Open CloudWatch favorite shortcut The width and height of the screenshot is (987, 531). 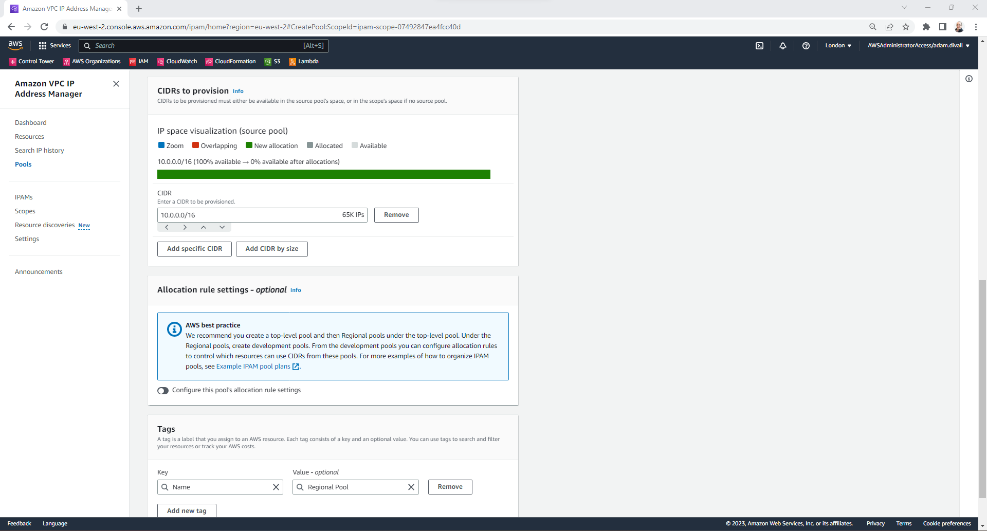tap(177, 62)
